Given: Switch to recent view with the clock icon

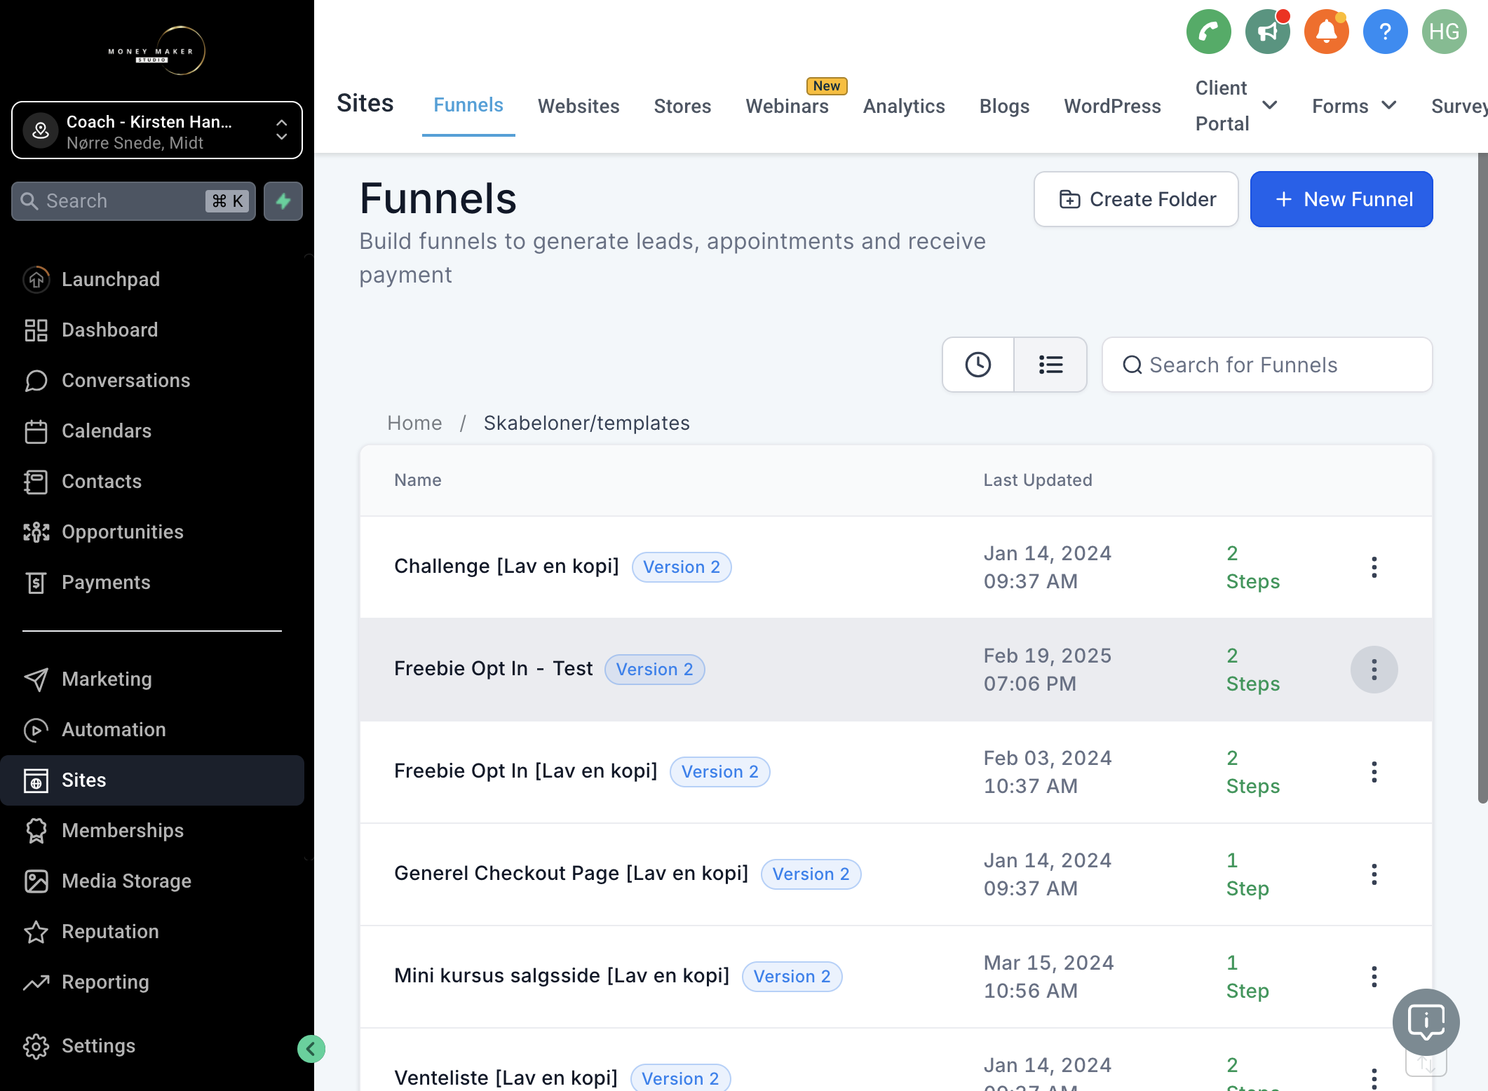Looking at the screenshot, I should click(978, 365).
